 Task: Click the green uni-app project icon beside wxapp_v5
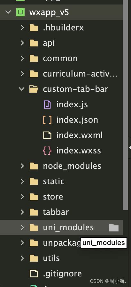coord(20,12)
